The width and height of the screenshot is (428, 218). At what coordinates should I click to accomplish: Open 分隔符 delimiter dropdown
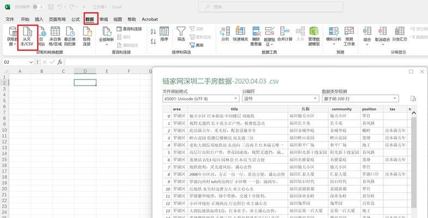tap(280, 99)
